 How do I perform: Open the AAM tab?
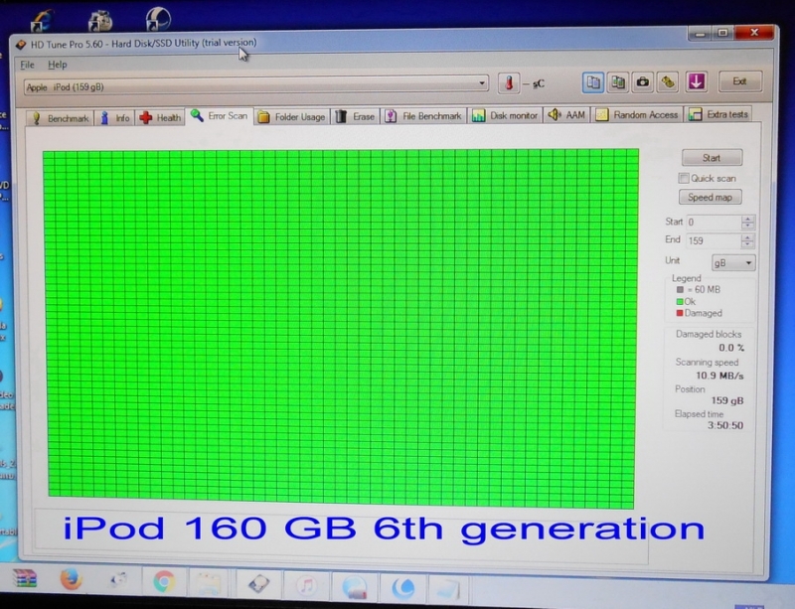566,115
